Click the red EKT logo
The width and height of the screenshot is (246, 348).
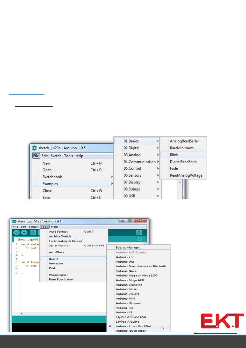point(222,321)
